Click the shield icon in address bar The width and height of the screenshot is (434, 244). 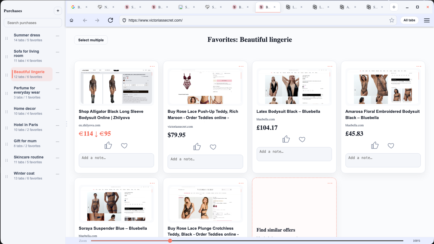pyautogui.click(x=124, y=20)
